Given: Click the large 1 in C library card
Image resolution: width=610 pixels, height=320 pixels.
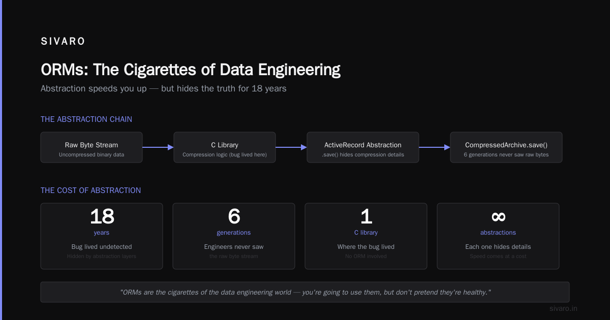Looking at the screenshot, I should [x=366, y=217].
